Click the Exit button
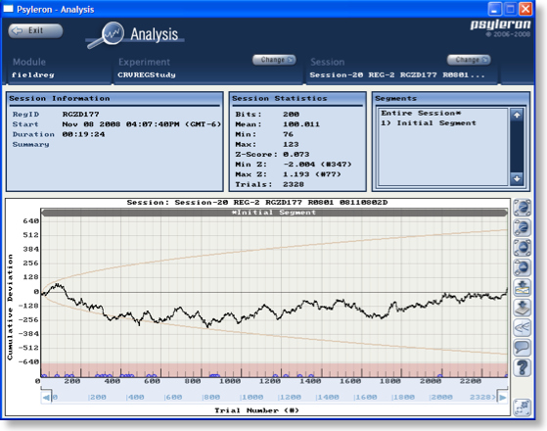Image resolution: width=547 pixels, height=431 pixels. click(35, 30)
